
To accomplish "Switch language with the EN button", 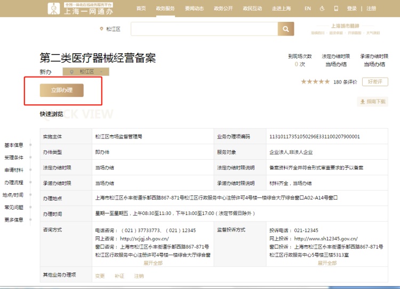I will click(x=308, y=9).
